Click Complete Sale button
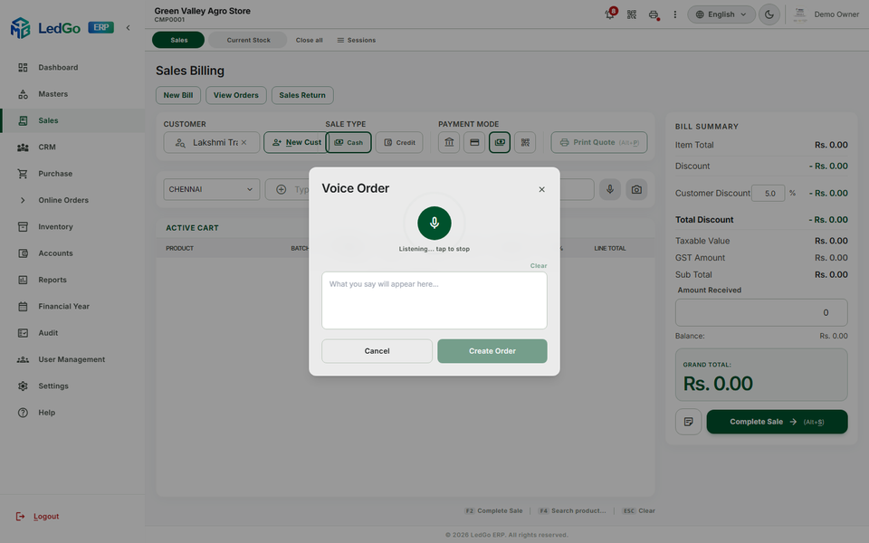Viewport: 869px width, 543px height. tap(777, 422)
